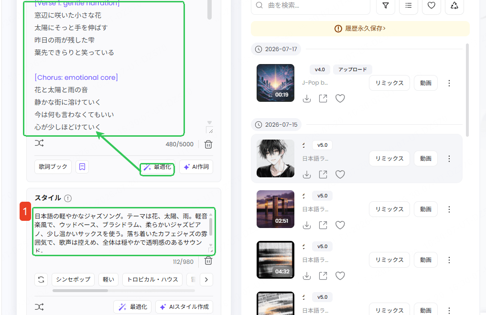Image resolution: width=486 pixels, height=315 pixels.
Task: Share the anime boy portrait track
Action: point(323,174)
